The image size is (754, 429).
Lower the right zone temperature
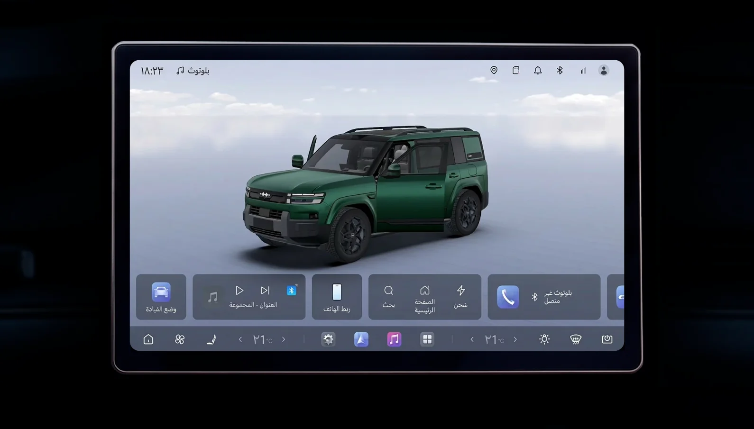[x=472, y=339]
